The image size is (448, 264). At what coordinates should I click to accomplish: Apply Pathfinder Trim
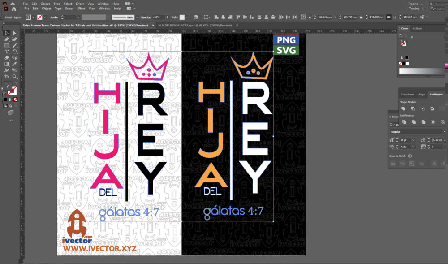(x=414, y=122)
